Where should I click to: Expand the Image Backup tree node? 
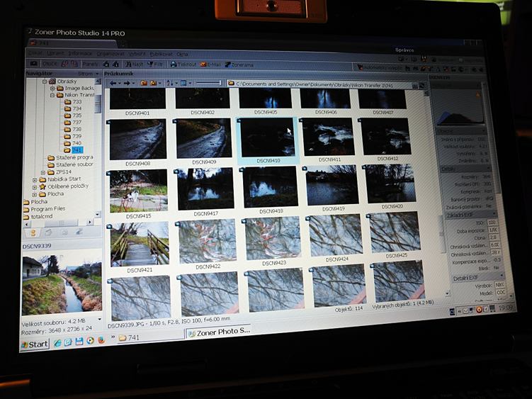pyautogui.click(x=52, y=89)
